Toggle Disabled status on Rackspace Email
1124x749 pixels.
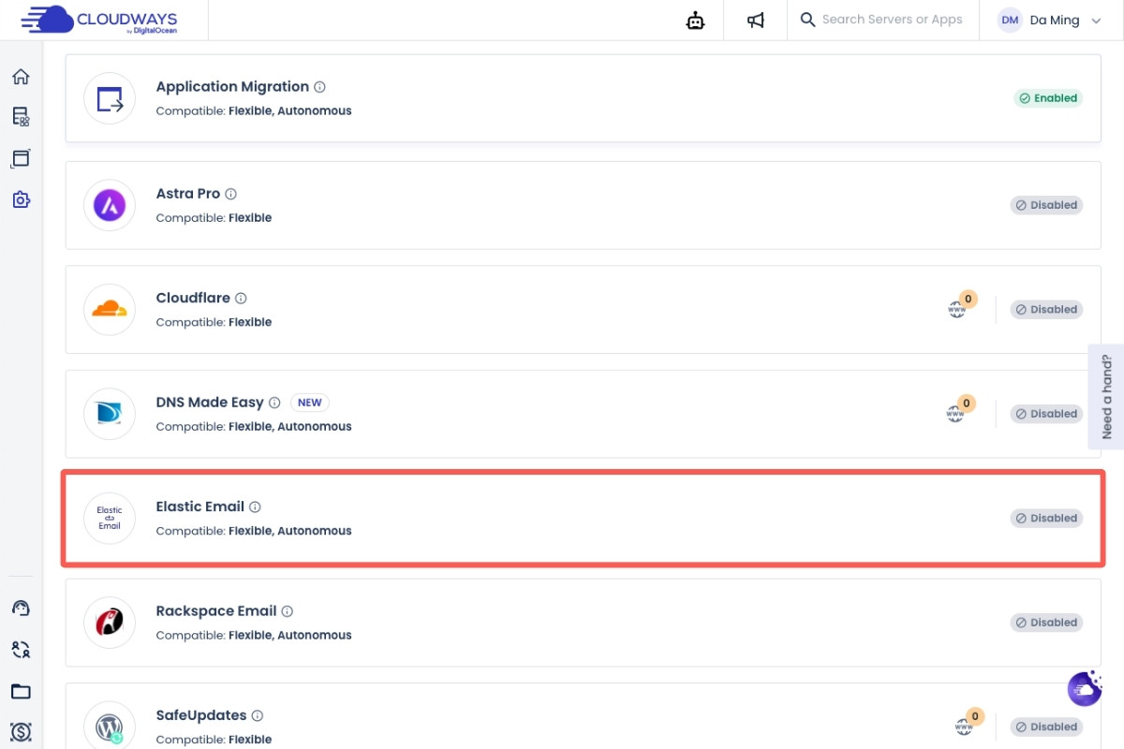tap(1046, 623)
